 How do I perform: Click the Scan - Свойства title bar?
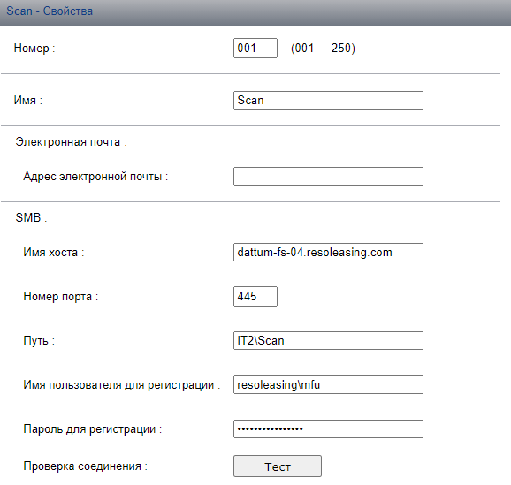coord(255,12)
